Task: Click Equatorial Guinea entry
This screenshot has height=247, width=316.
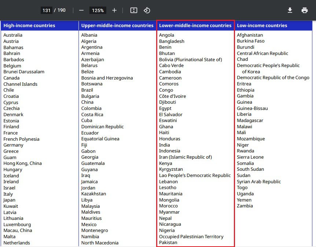Action: coord(100,139)
